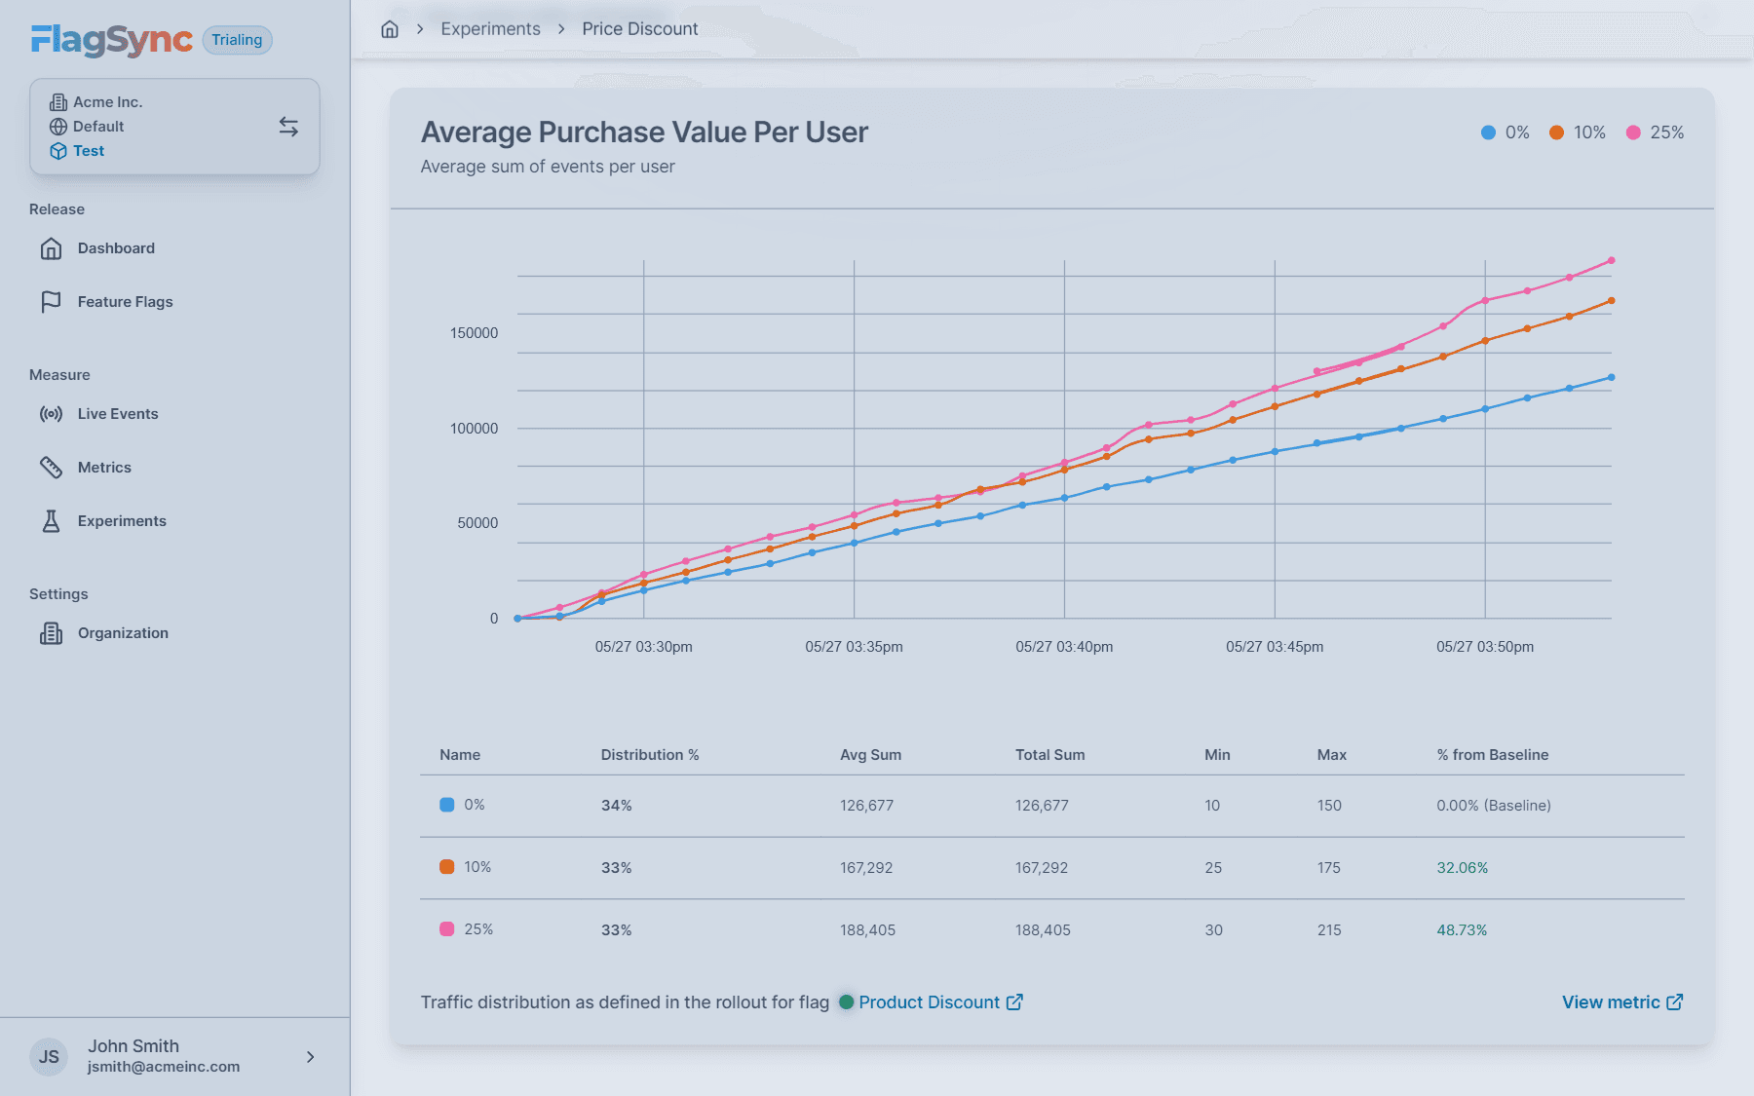Screen dimensions: 1754x1096
Task: Click the 32.06% baseline value
Action: 1463,868
